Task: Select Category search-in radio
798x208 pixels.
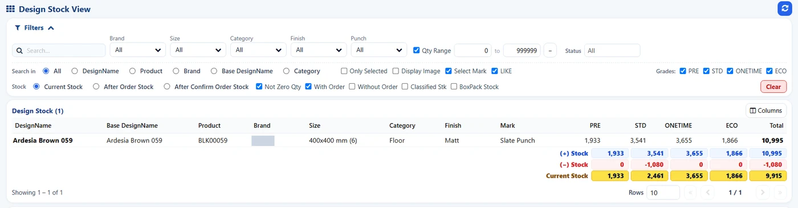Action: 286,71
